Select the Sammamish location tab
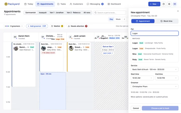Screen dimensions: 181x113 click(30, 13)
